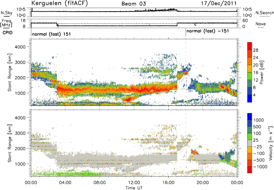274x190 pixels.
Task: Select the 'normal (fast) -151' CPID text
Action: [x=208, y=31]
